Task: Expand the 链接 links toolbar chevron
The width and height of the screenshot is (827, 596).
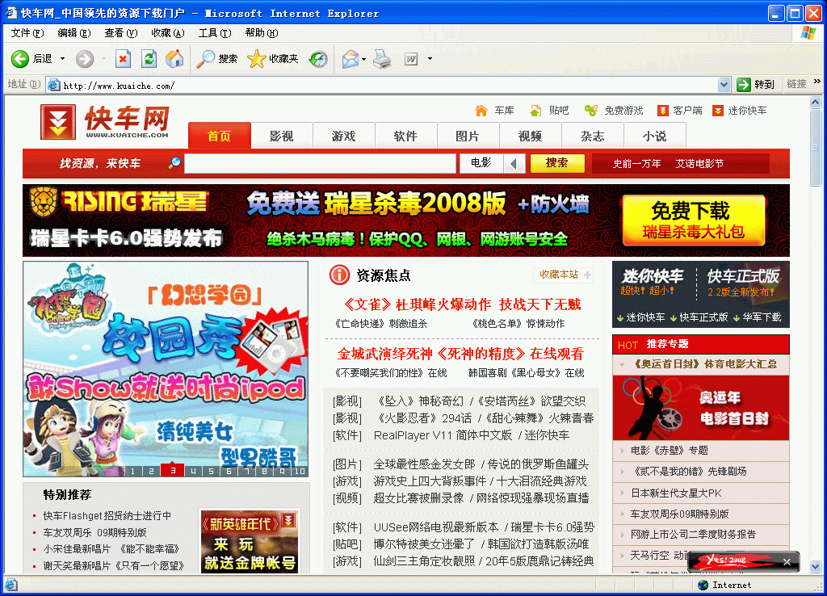Action: 817,82
